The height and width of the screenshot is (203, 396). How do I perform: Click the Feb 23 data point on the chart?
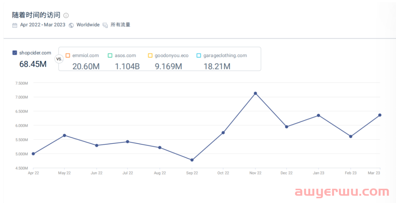pyautogui.click(x=351, y=136)
